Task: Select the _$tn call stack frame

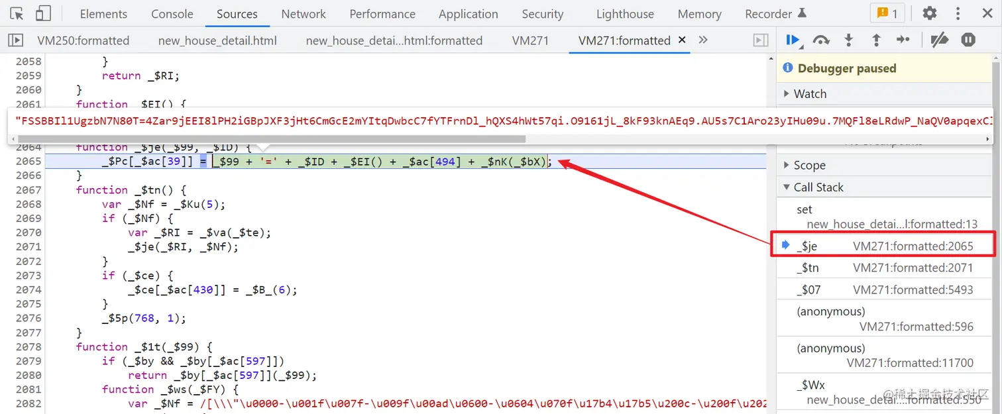Action: (x=885, y=268)
